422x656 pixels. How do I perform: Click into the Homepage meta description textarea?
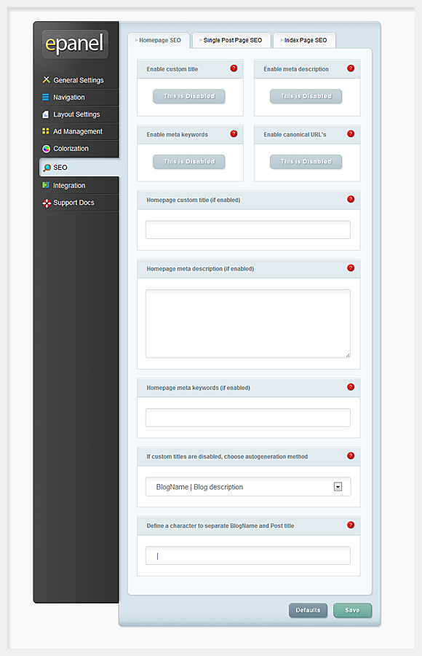248,324
